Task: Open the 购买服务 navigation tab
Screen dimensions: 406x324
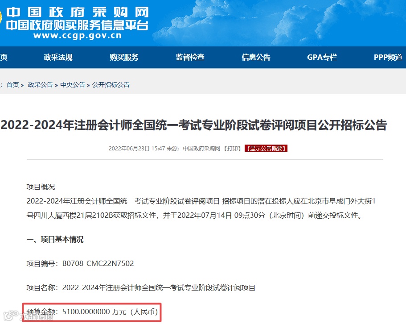Action: coord(124,57)
